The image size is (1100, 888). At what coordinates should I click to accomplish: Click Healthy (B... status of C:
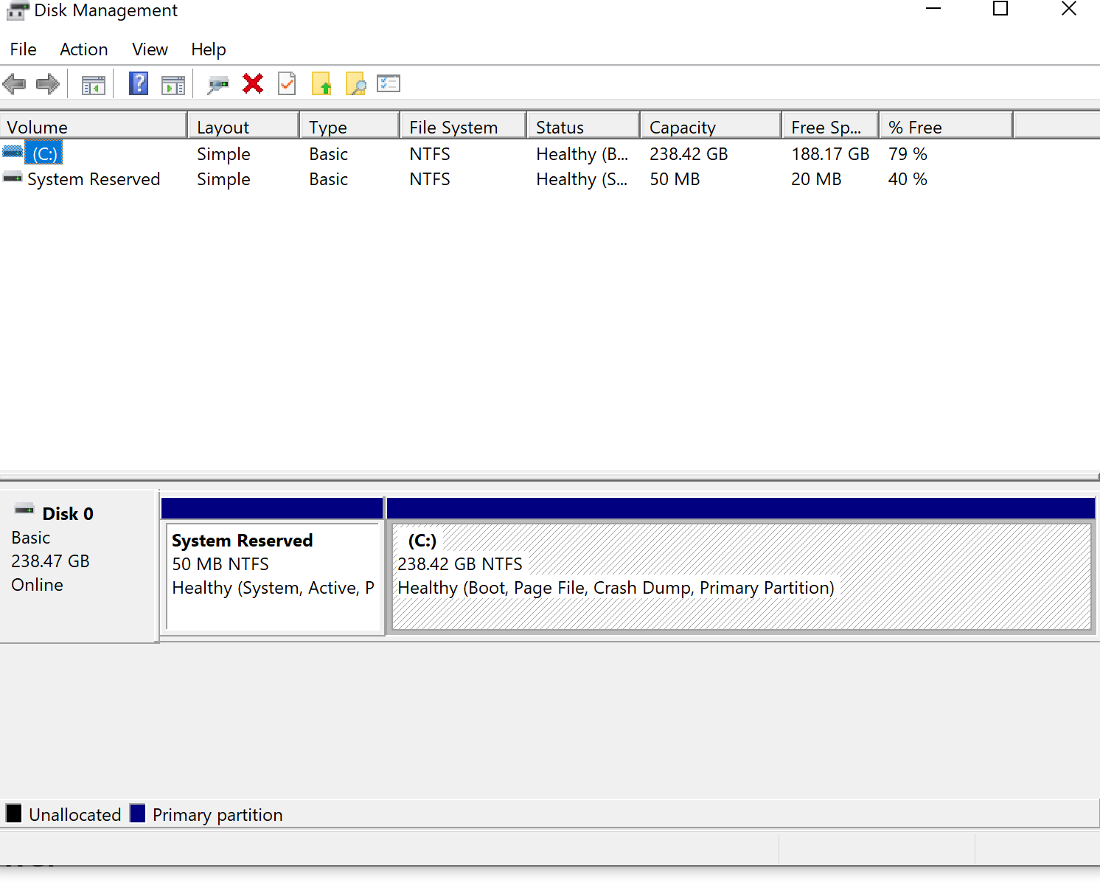582,154
